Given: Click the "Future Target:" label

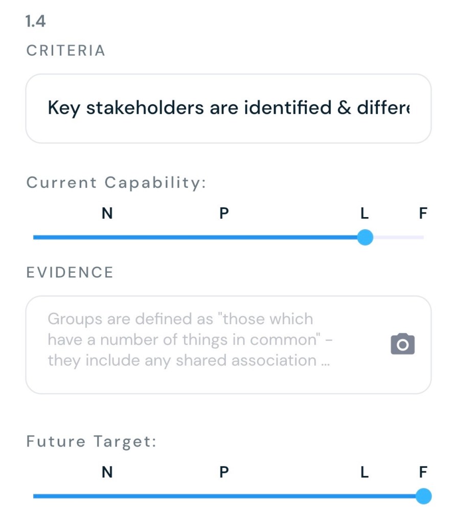Looking at the screenshot, I should [91, 441].
